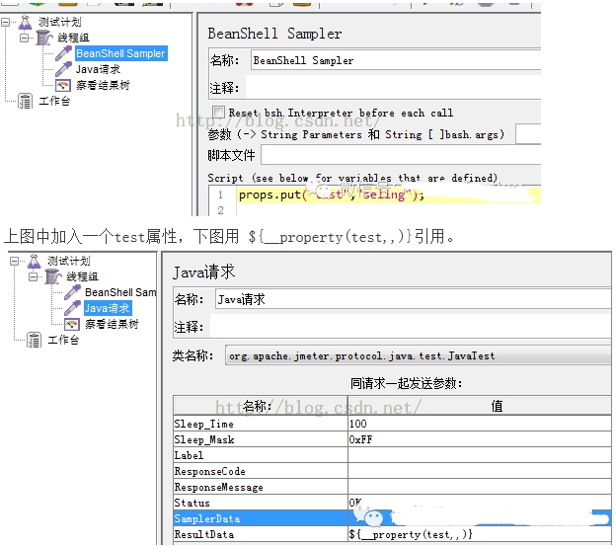The width and height of the screenshot is (616, 547).
Task: Click the 工作台 workbench icon in upper tree
Action: [26, 101]
